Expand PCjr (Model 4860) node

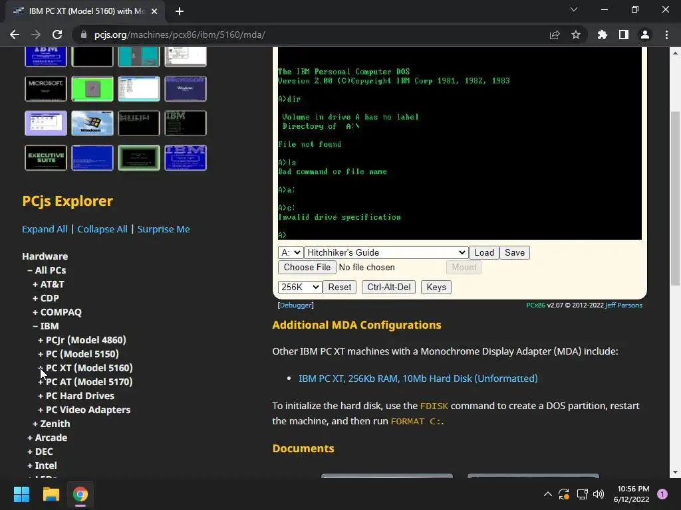click(41, 340)
